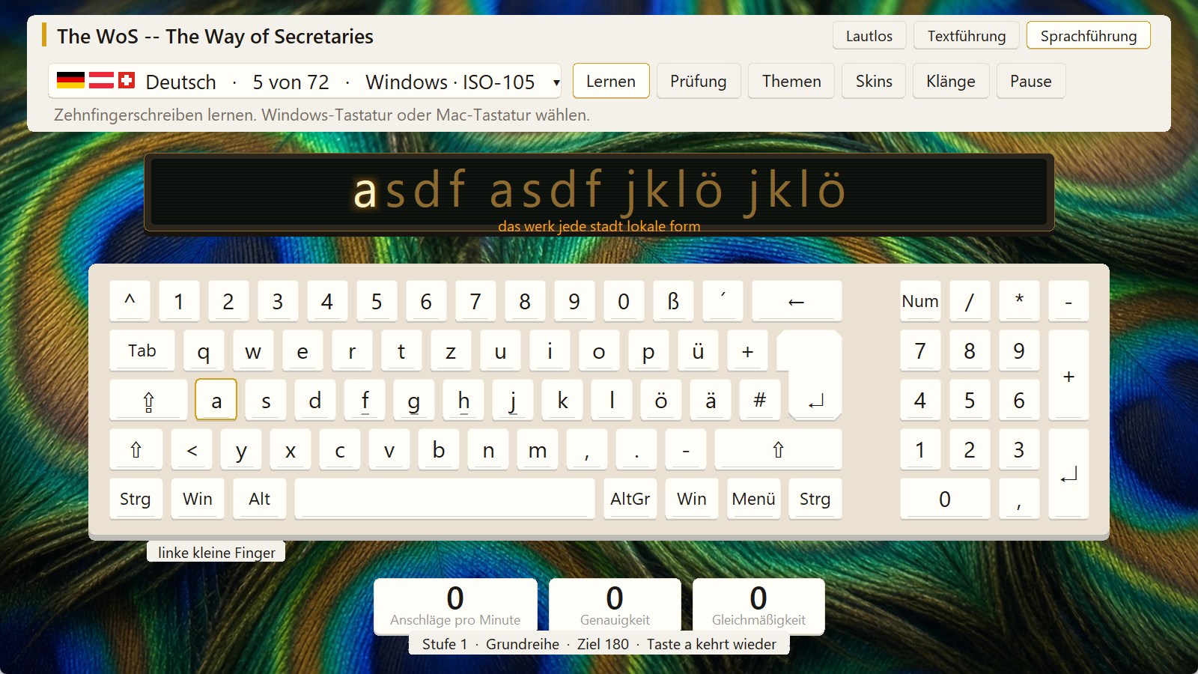Click the 'y' key in bottom row
Image resolution: width=1198 pixels, height=674 pixels.
(x=241, y=449)
